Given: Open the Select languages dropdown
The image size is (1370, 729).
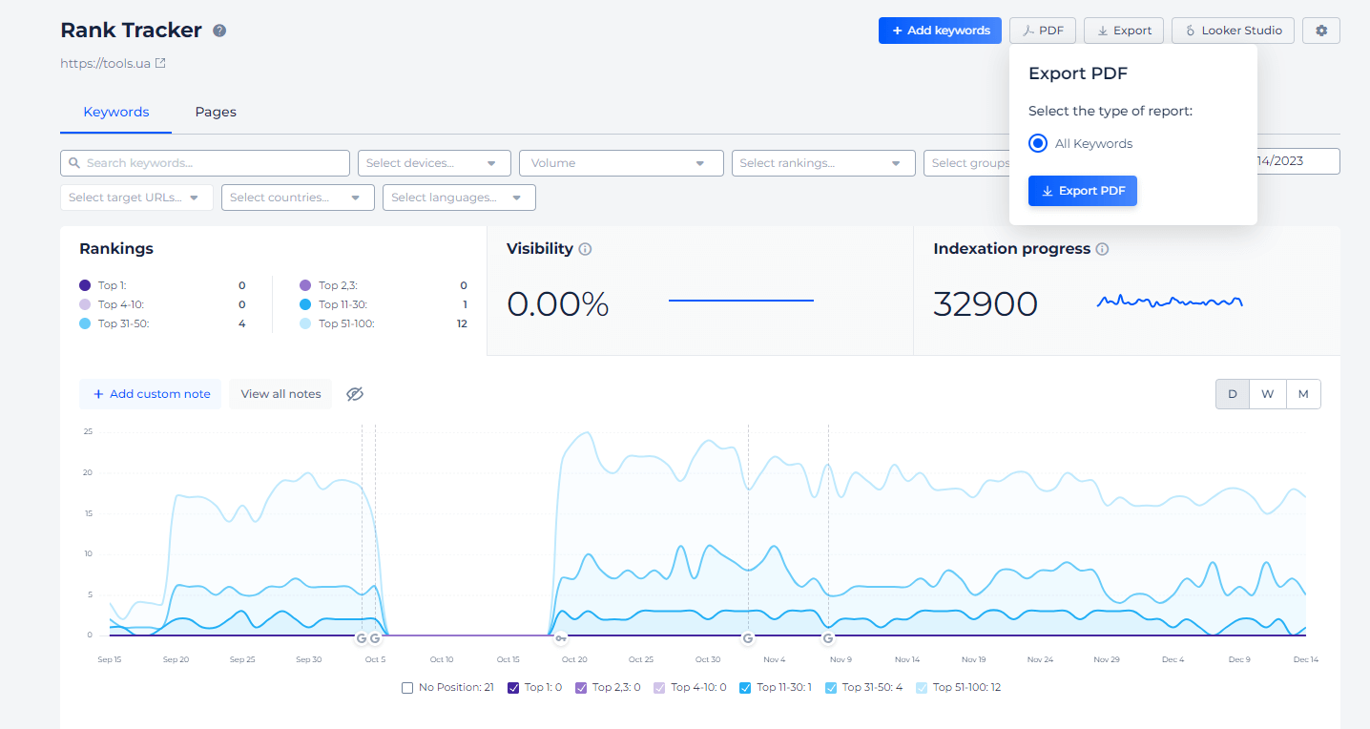Looking at the screenshot, I should coord(459,198).
